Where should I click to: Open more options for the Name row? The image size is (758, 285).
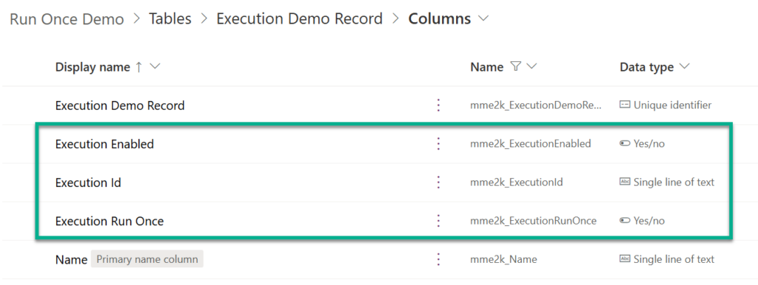(x=438, y=259)
